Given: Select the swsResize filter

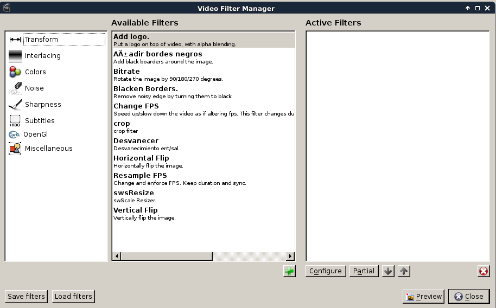Looking at the screenshot, I should point(204,196).
